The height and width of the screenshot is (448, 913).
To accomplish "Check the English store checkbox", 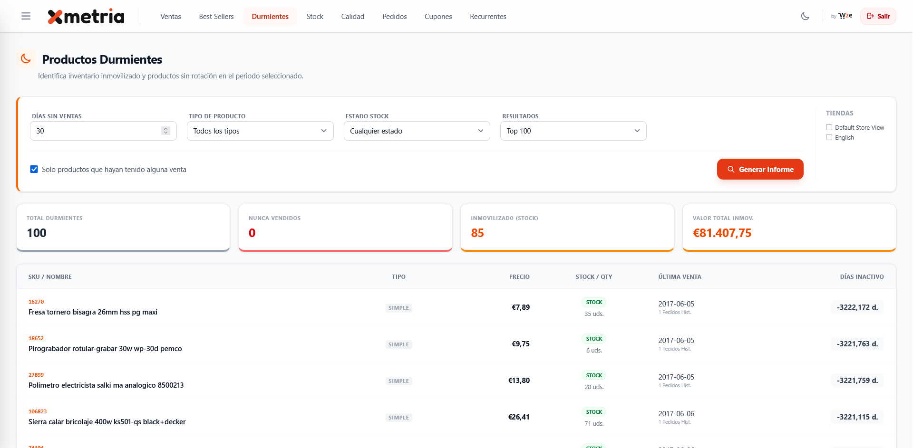I will click(x=829, y=137).
